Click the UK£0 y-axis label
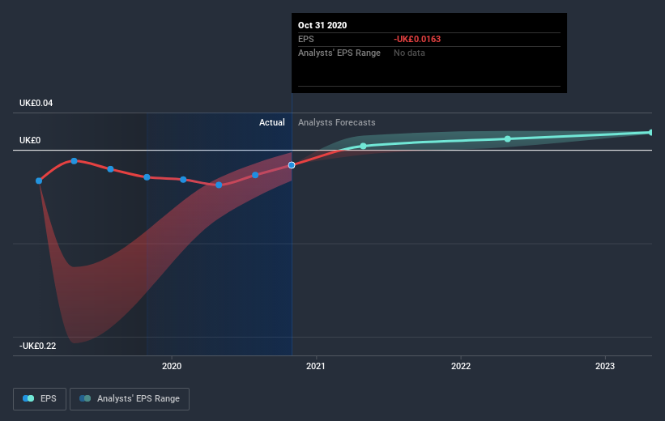Viewport: 665px width, 421px height. pos(30,140)
